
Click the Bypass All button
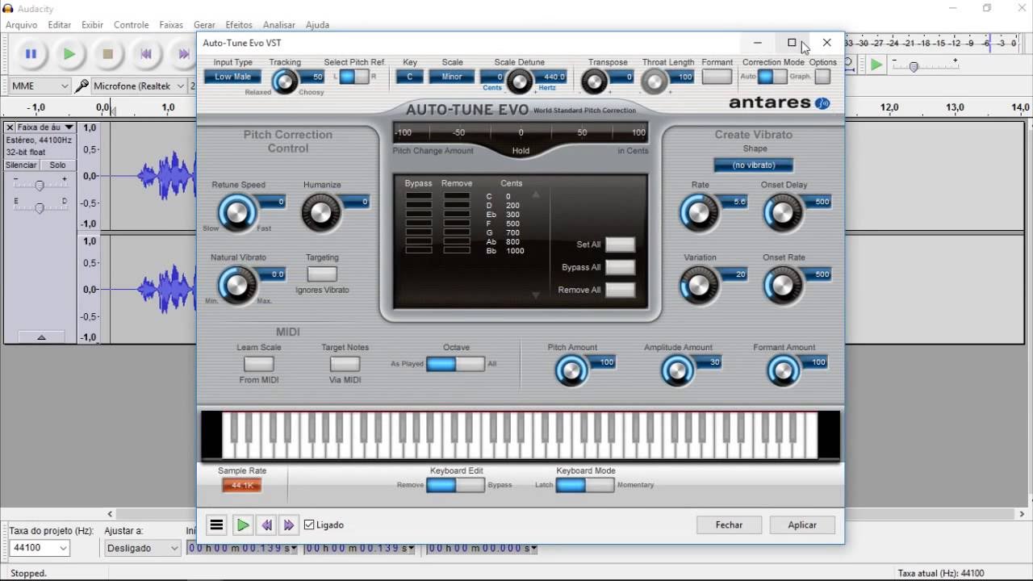(620, 267)
